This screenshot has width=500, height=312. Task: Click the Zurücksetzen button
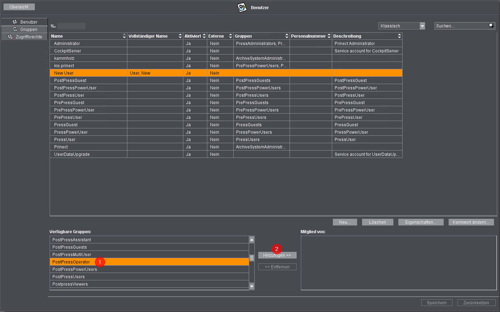pos(476,303)
